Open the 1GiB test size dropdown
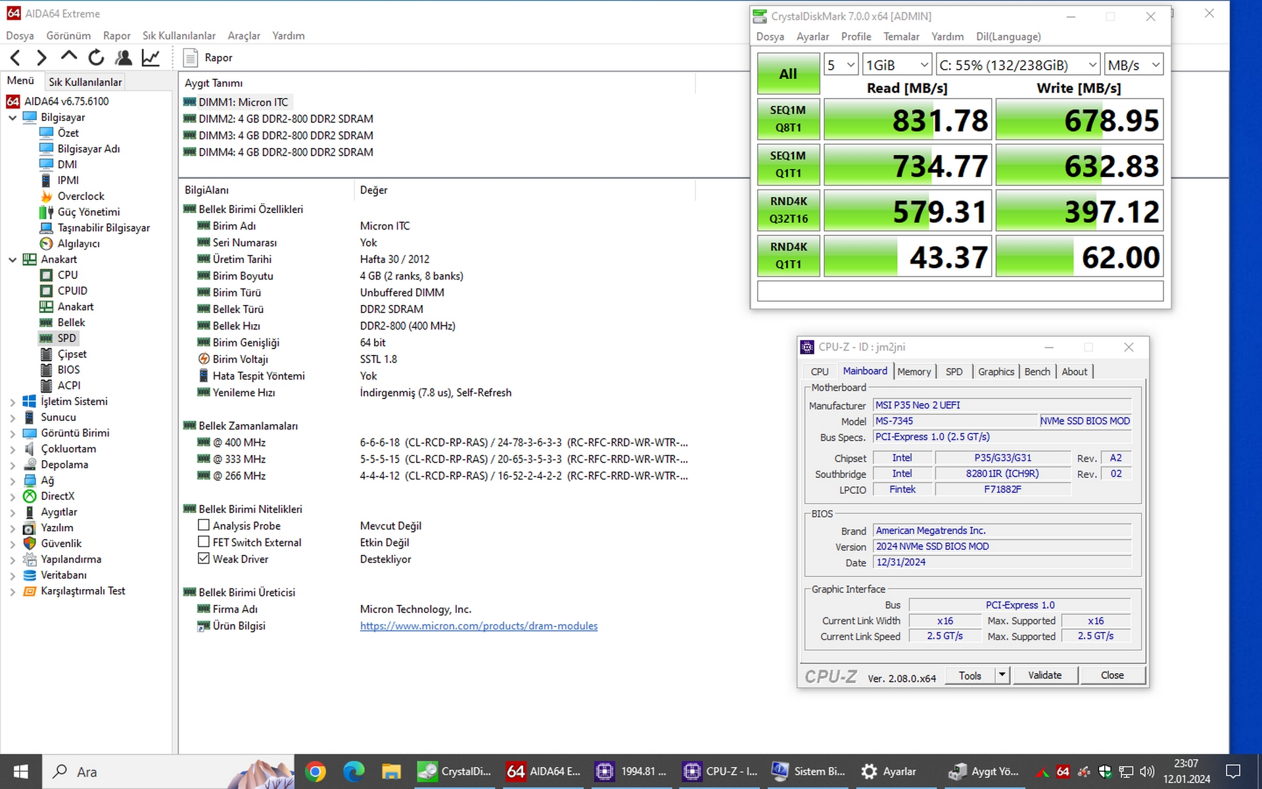1262x789 pixels. pos(897,65)
